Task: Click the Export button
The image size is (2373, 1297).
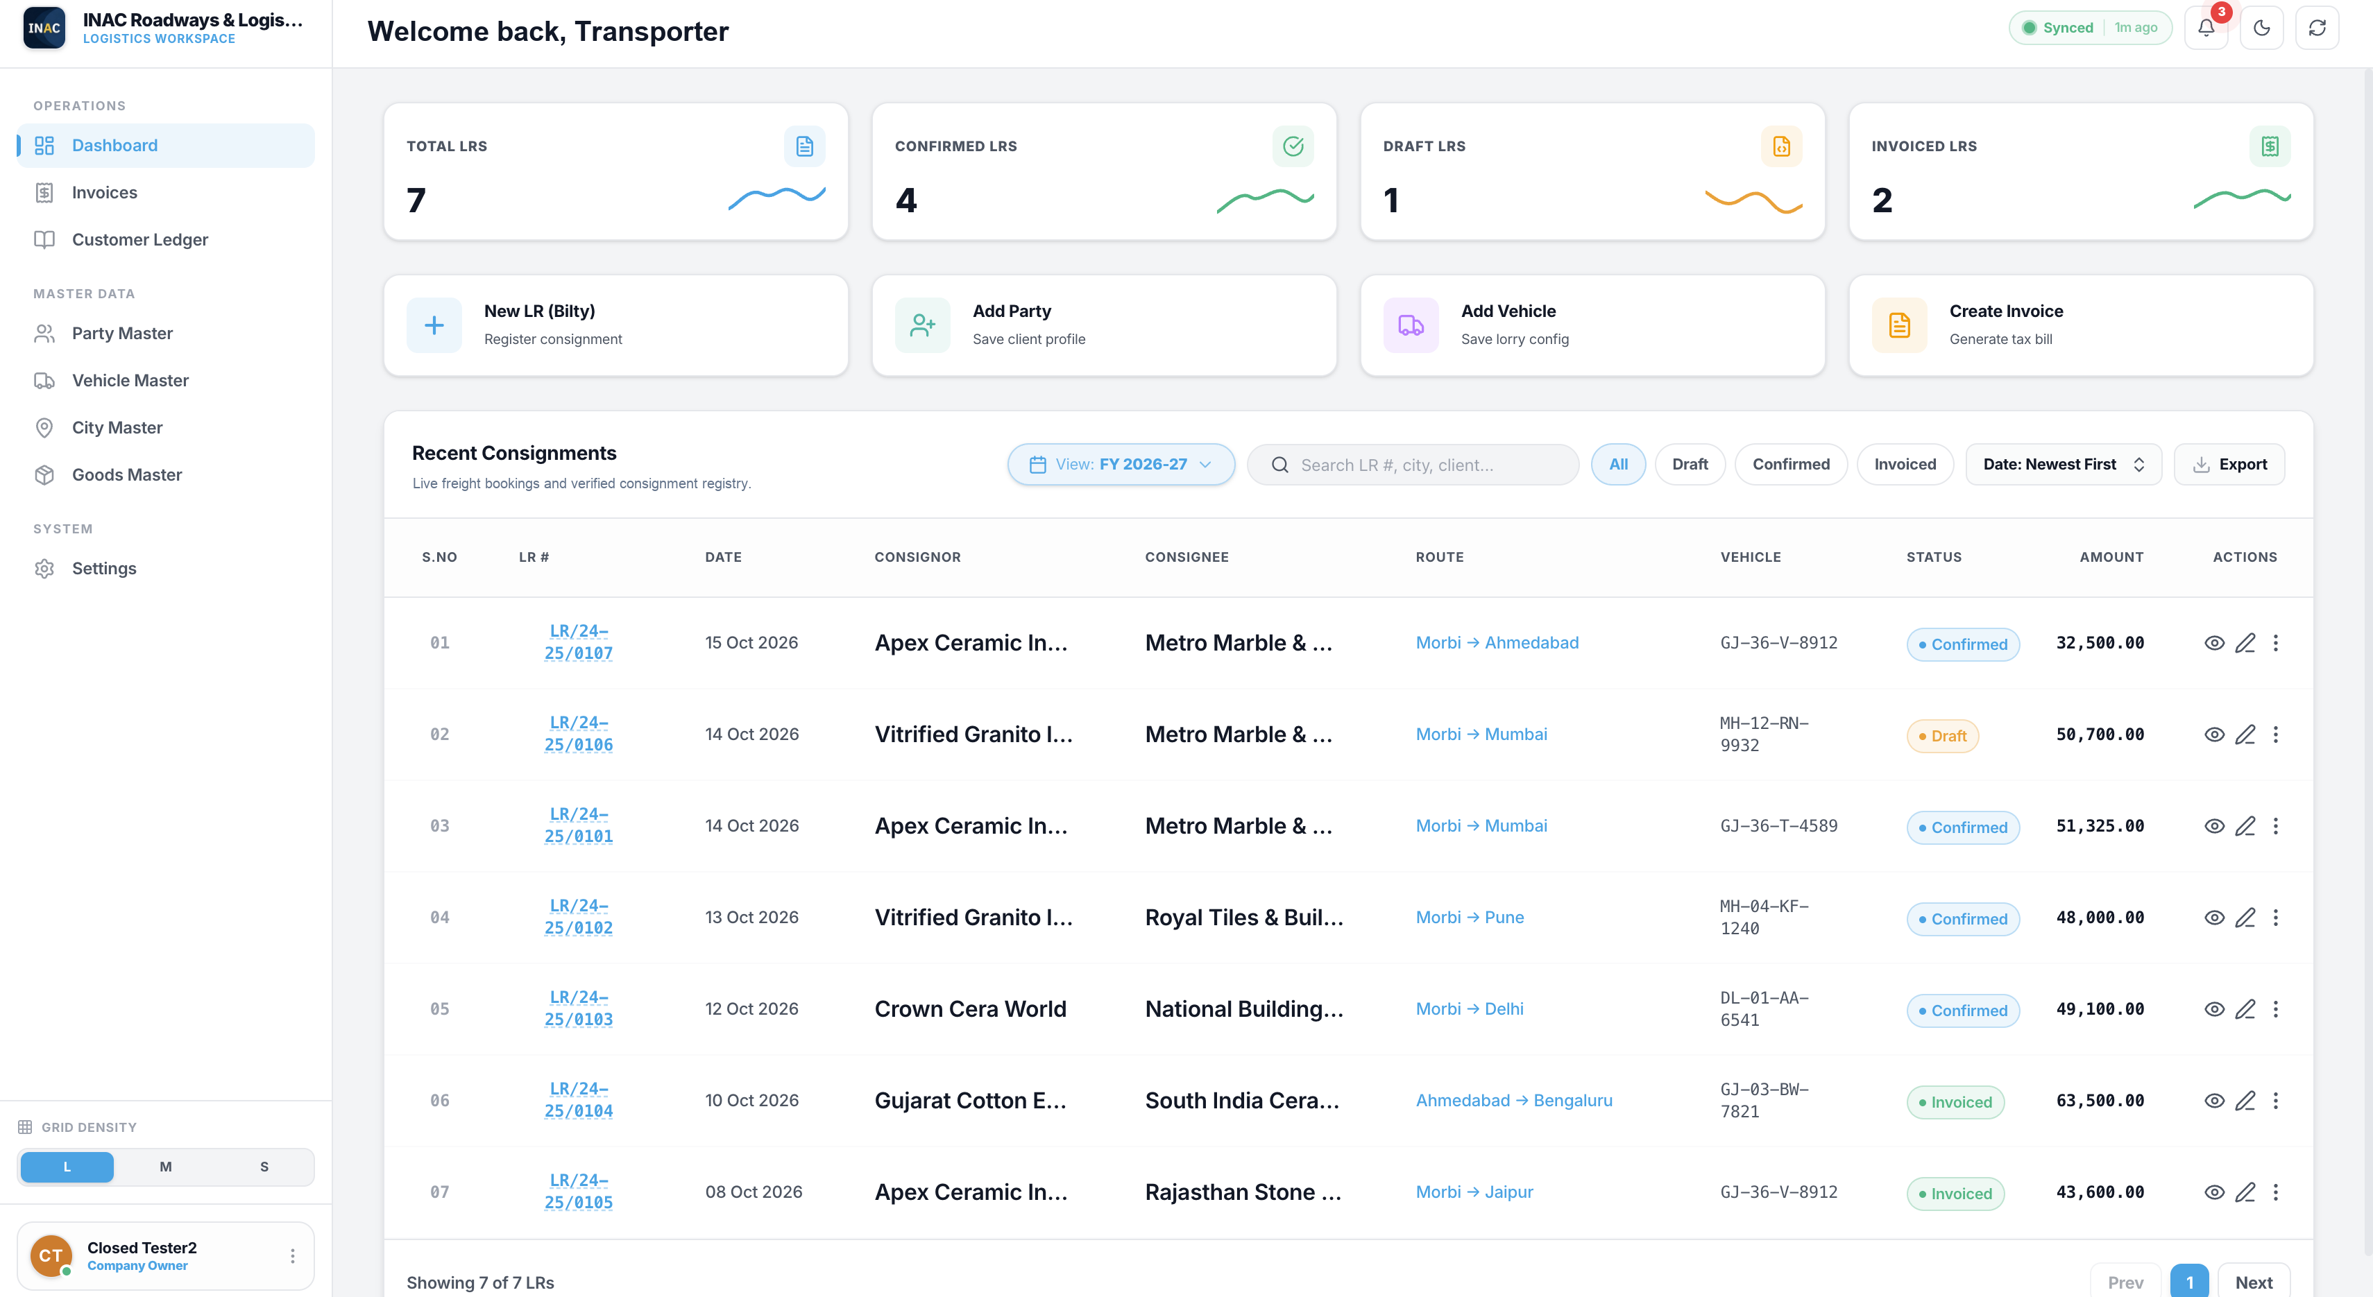Action: pos(2229,464)
